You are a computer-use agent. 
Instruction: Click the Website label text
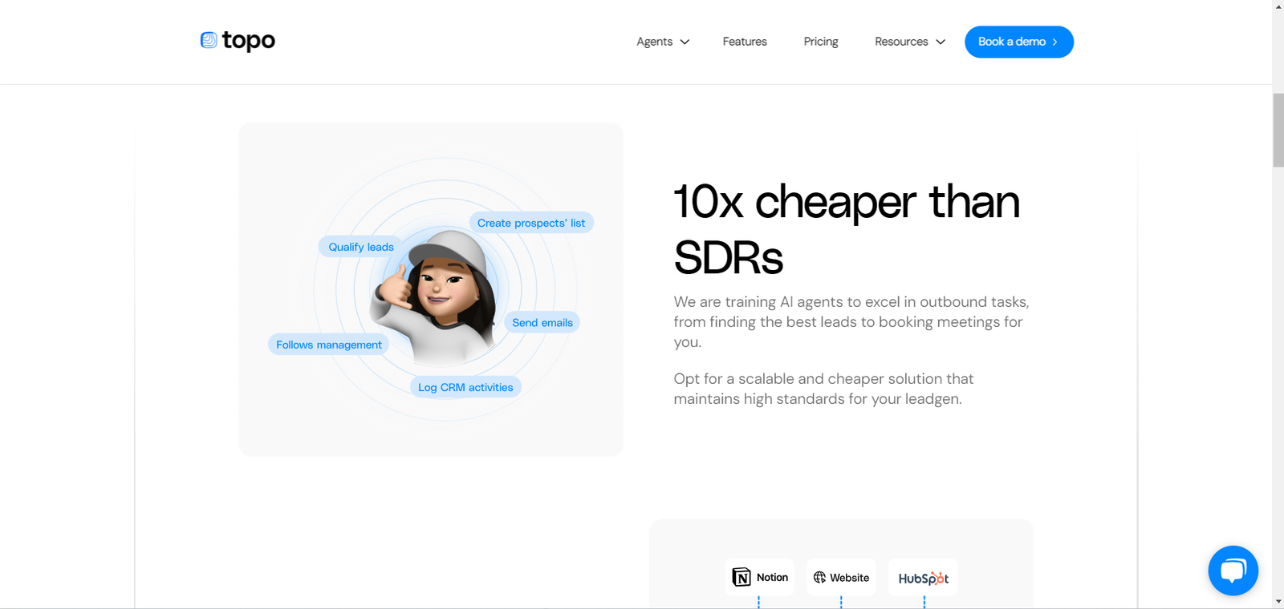click(x=849, y=577)
